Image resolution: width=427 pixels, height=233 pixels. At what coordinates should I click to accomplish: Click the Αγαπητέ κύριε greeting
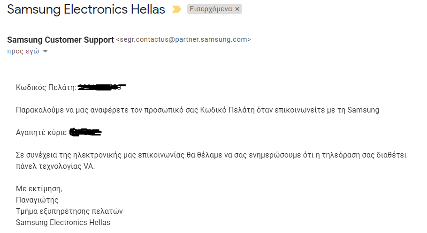click(x=41, y=132)
